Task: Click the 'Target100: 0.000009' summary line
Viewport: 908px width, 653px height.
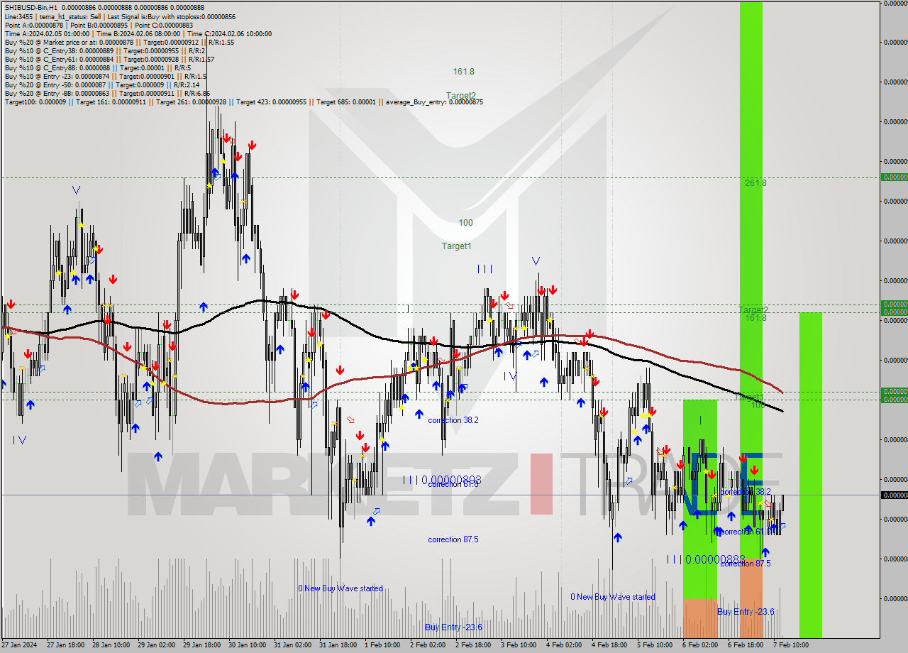Action: 244,101
